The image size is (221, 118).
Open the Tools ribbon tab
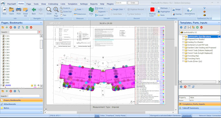(x=36, y=4)
